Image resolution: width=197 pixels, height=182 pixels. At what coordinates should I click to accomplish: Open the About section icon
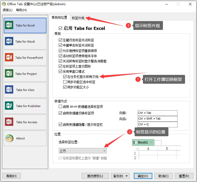coord(9,138)
